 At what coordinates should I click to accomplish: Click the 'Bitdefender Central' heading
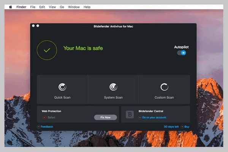(151, 111)
